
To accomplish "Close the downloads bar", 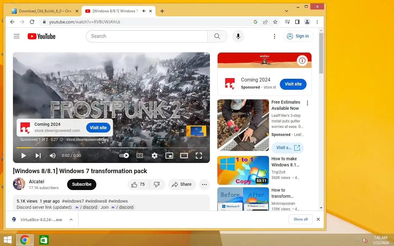I will pos(318,219).
